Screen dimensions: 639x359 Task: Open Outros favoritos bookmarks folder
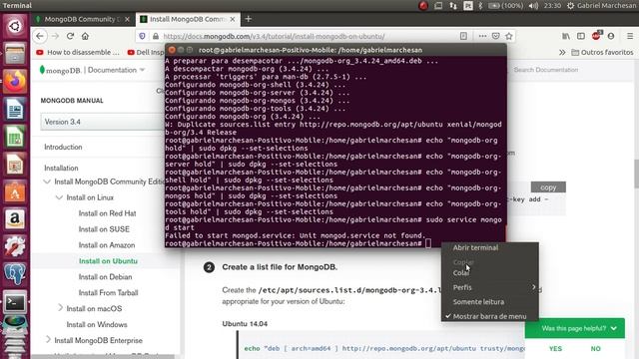pyautogui.click(x=602, y=52)
